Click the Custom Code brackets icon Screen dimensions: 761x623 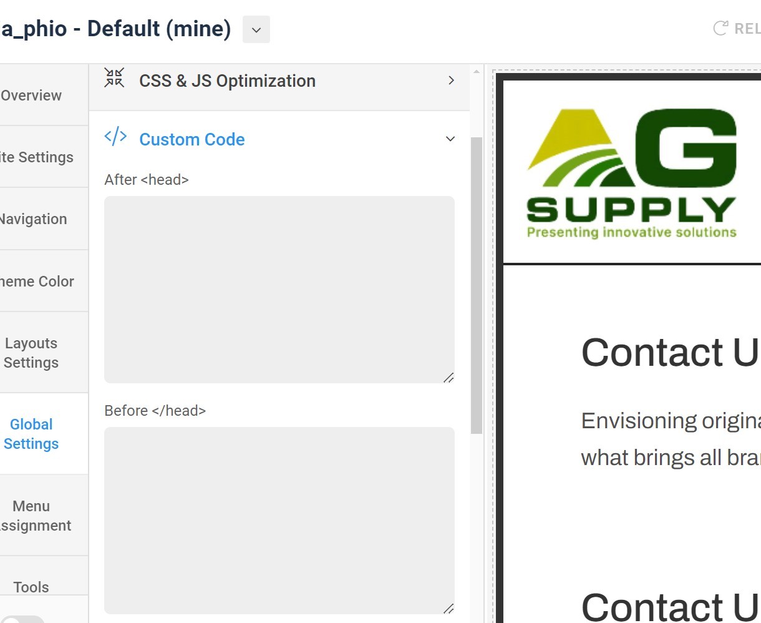(x=115, y=137)
